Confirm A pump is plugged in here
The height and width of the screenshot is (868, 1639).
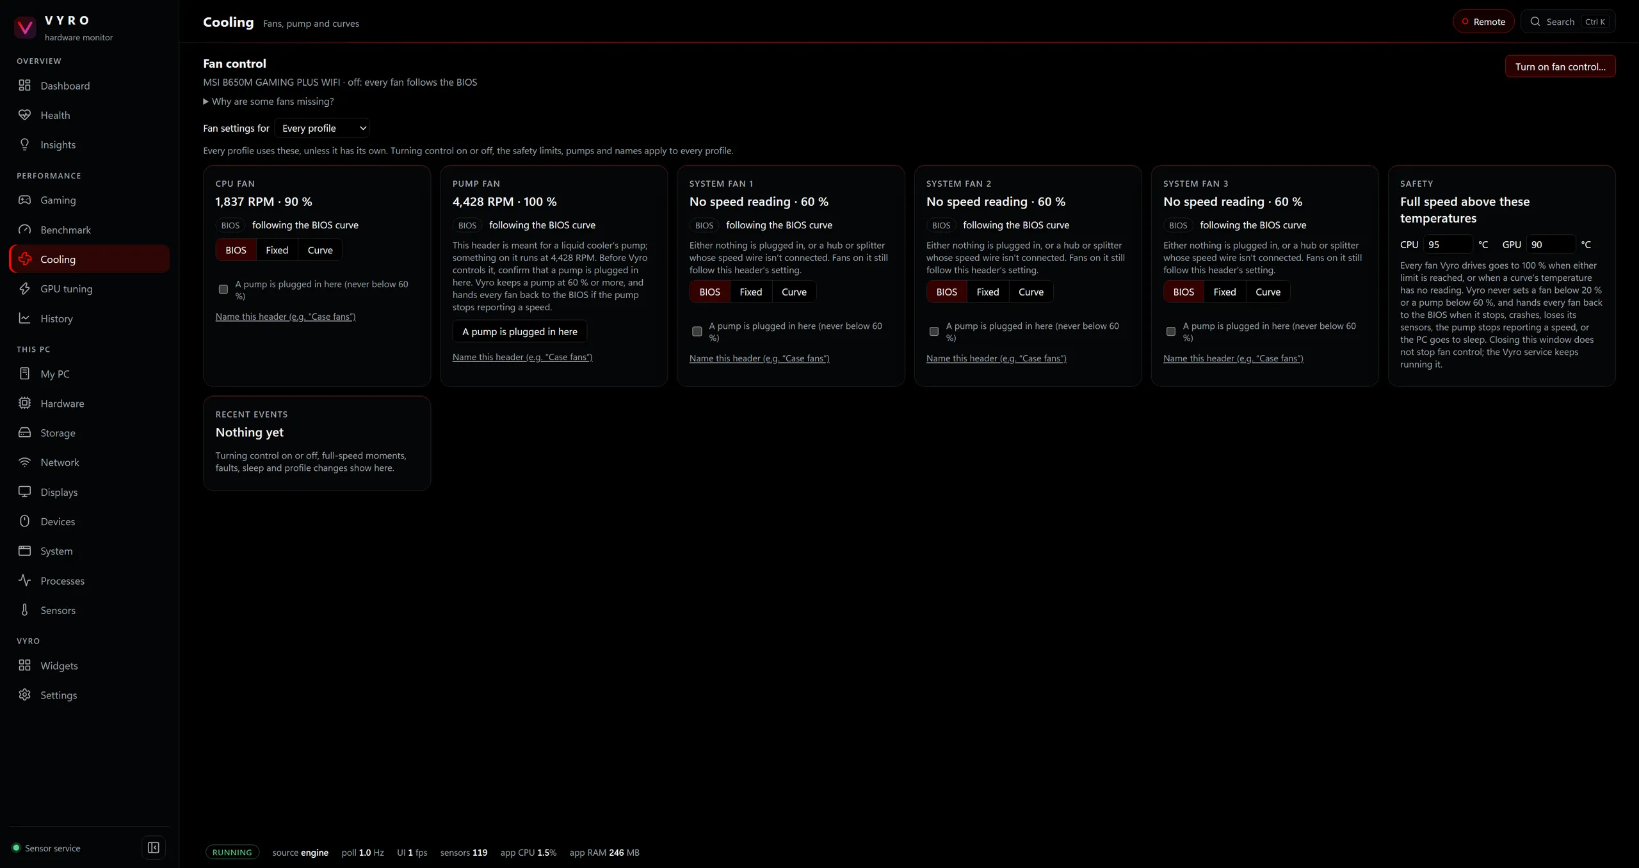point(520,331)
